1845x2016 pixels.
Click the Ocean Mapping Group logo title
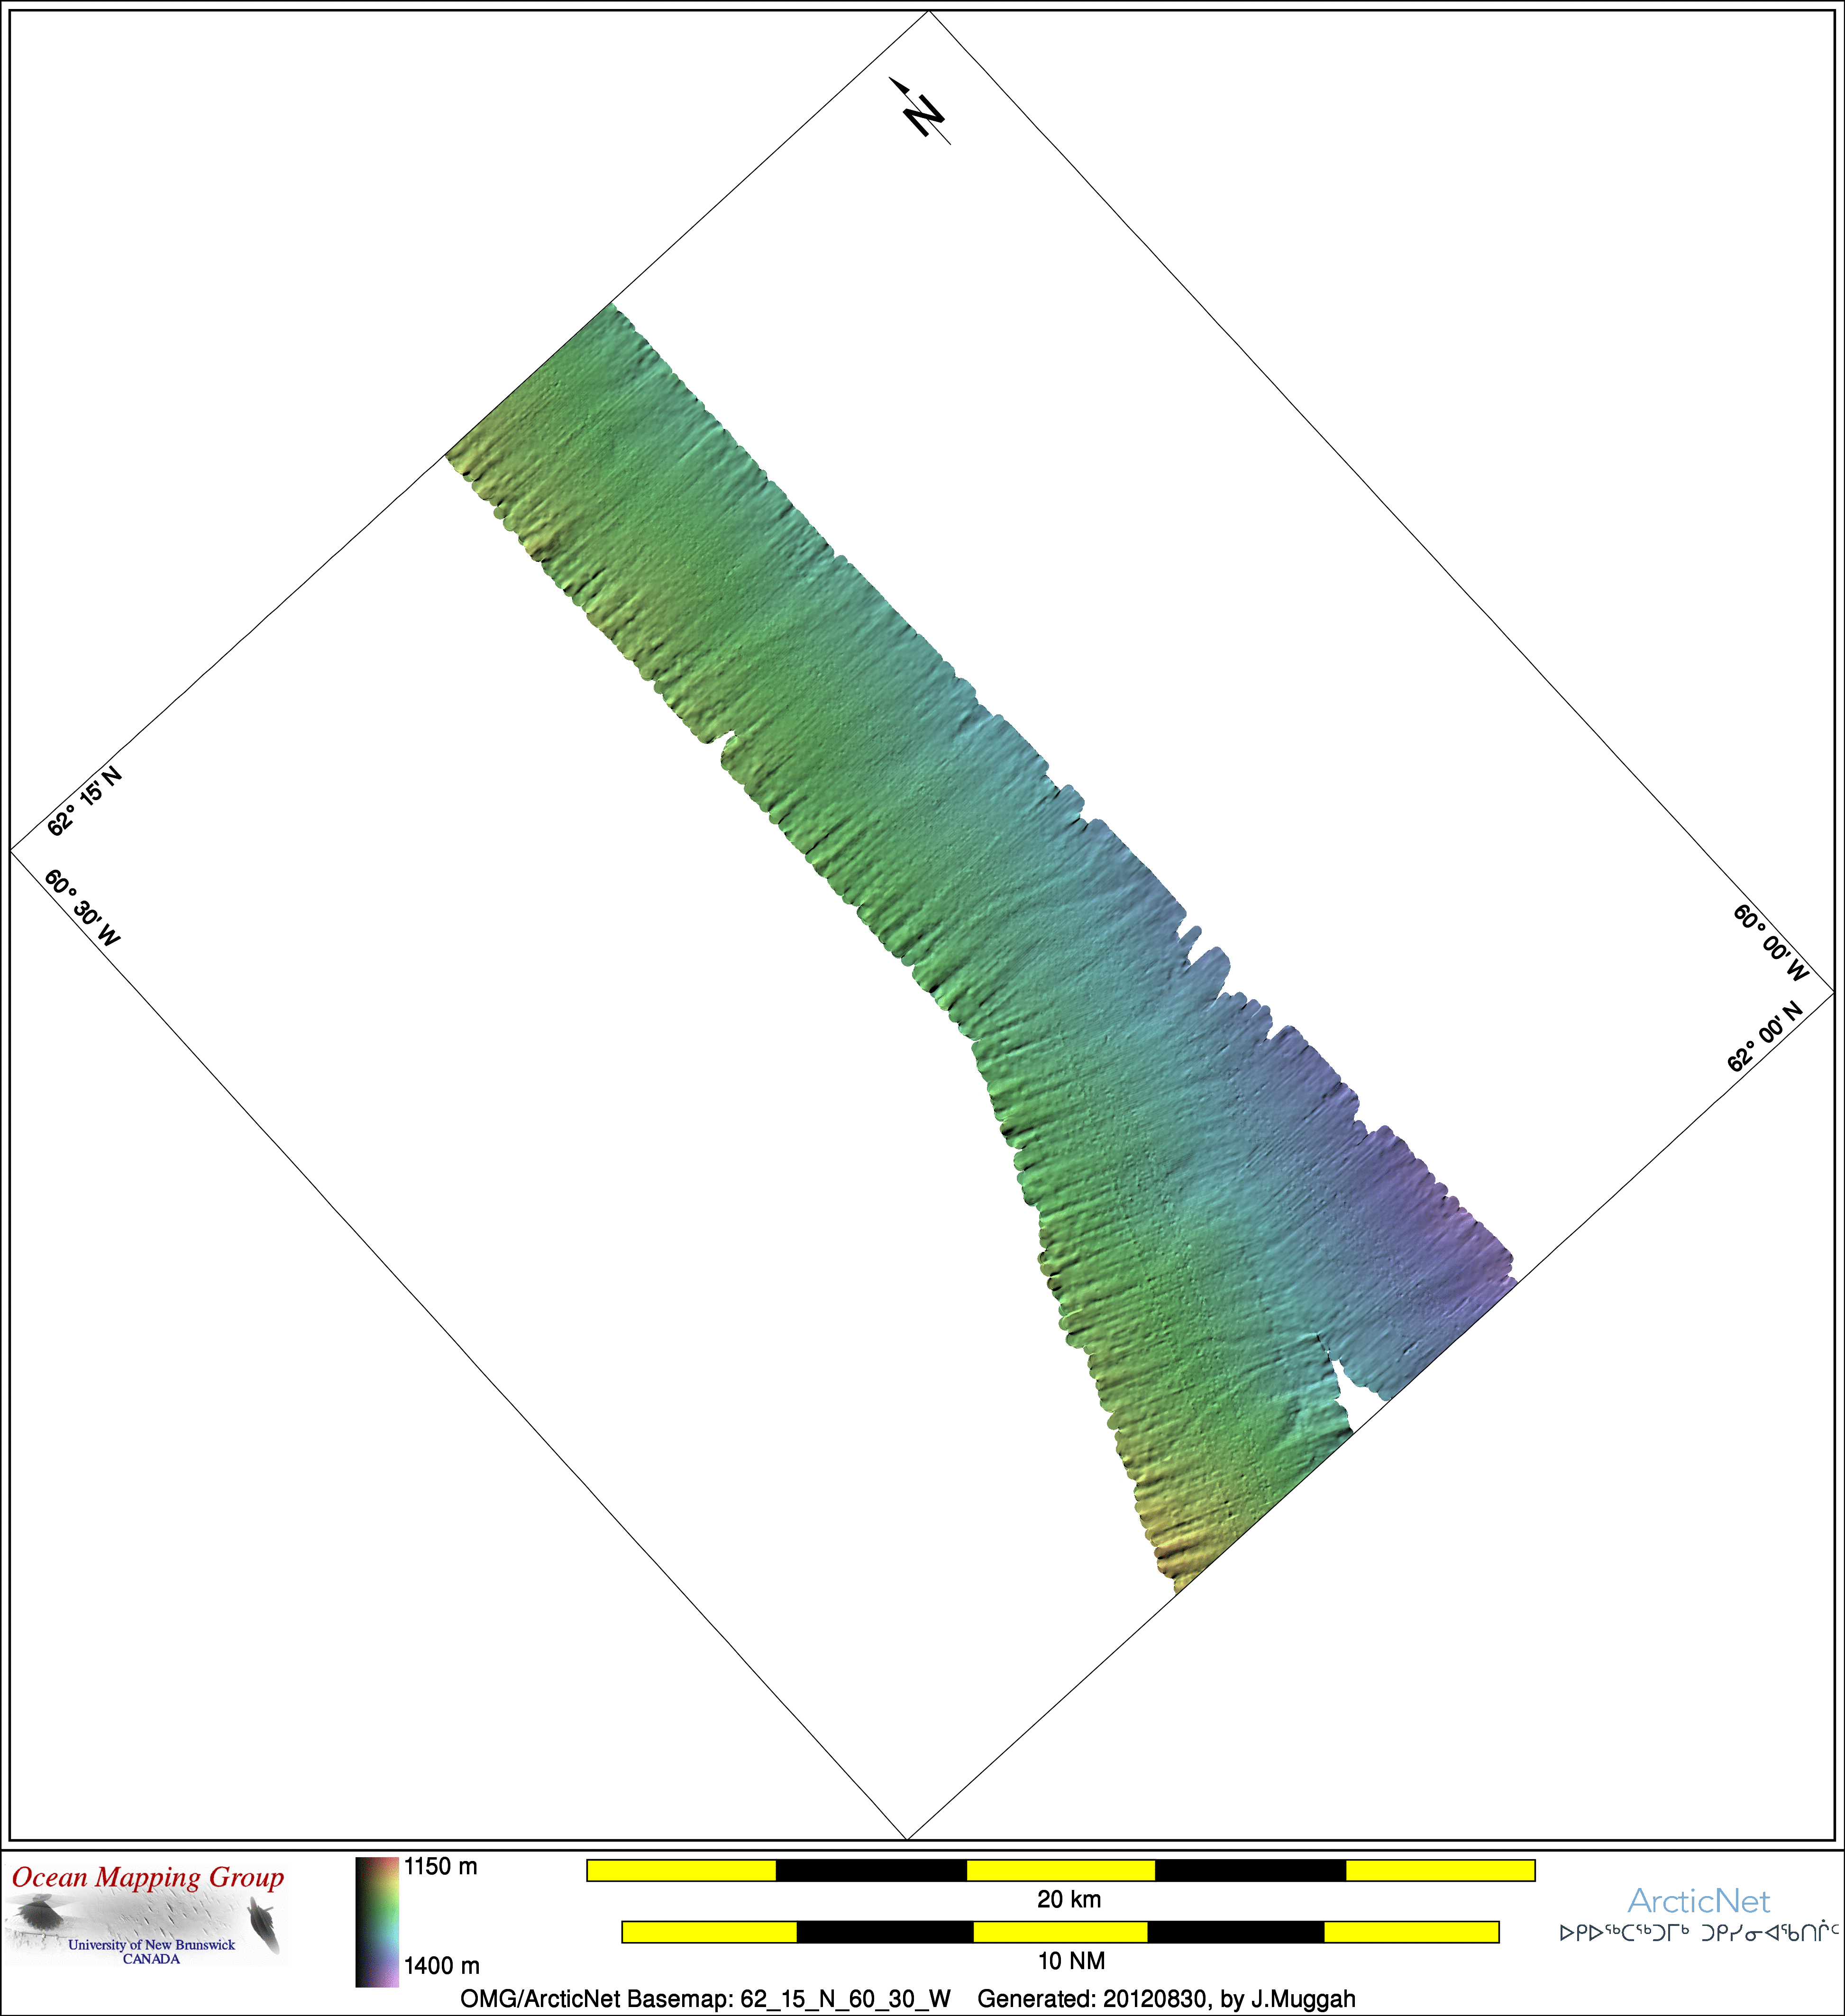(x=148, y=1878)
